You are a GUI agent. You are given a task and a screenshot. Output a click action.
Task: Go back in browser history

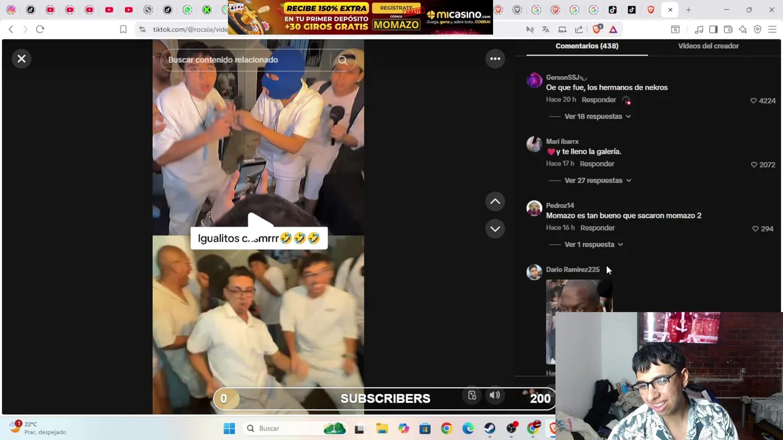click(x=10, y=29)
